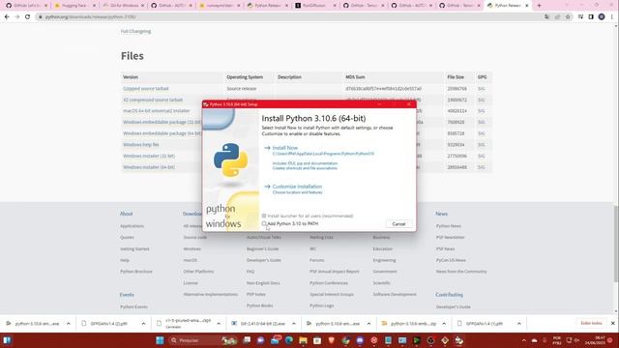Tick the Add Python 3.10 to PATH checkbox

click(x=264, y=223)
